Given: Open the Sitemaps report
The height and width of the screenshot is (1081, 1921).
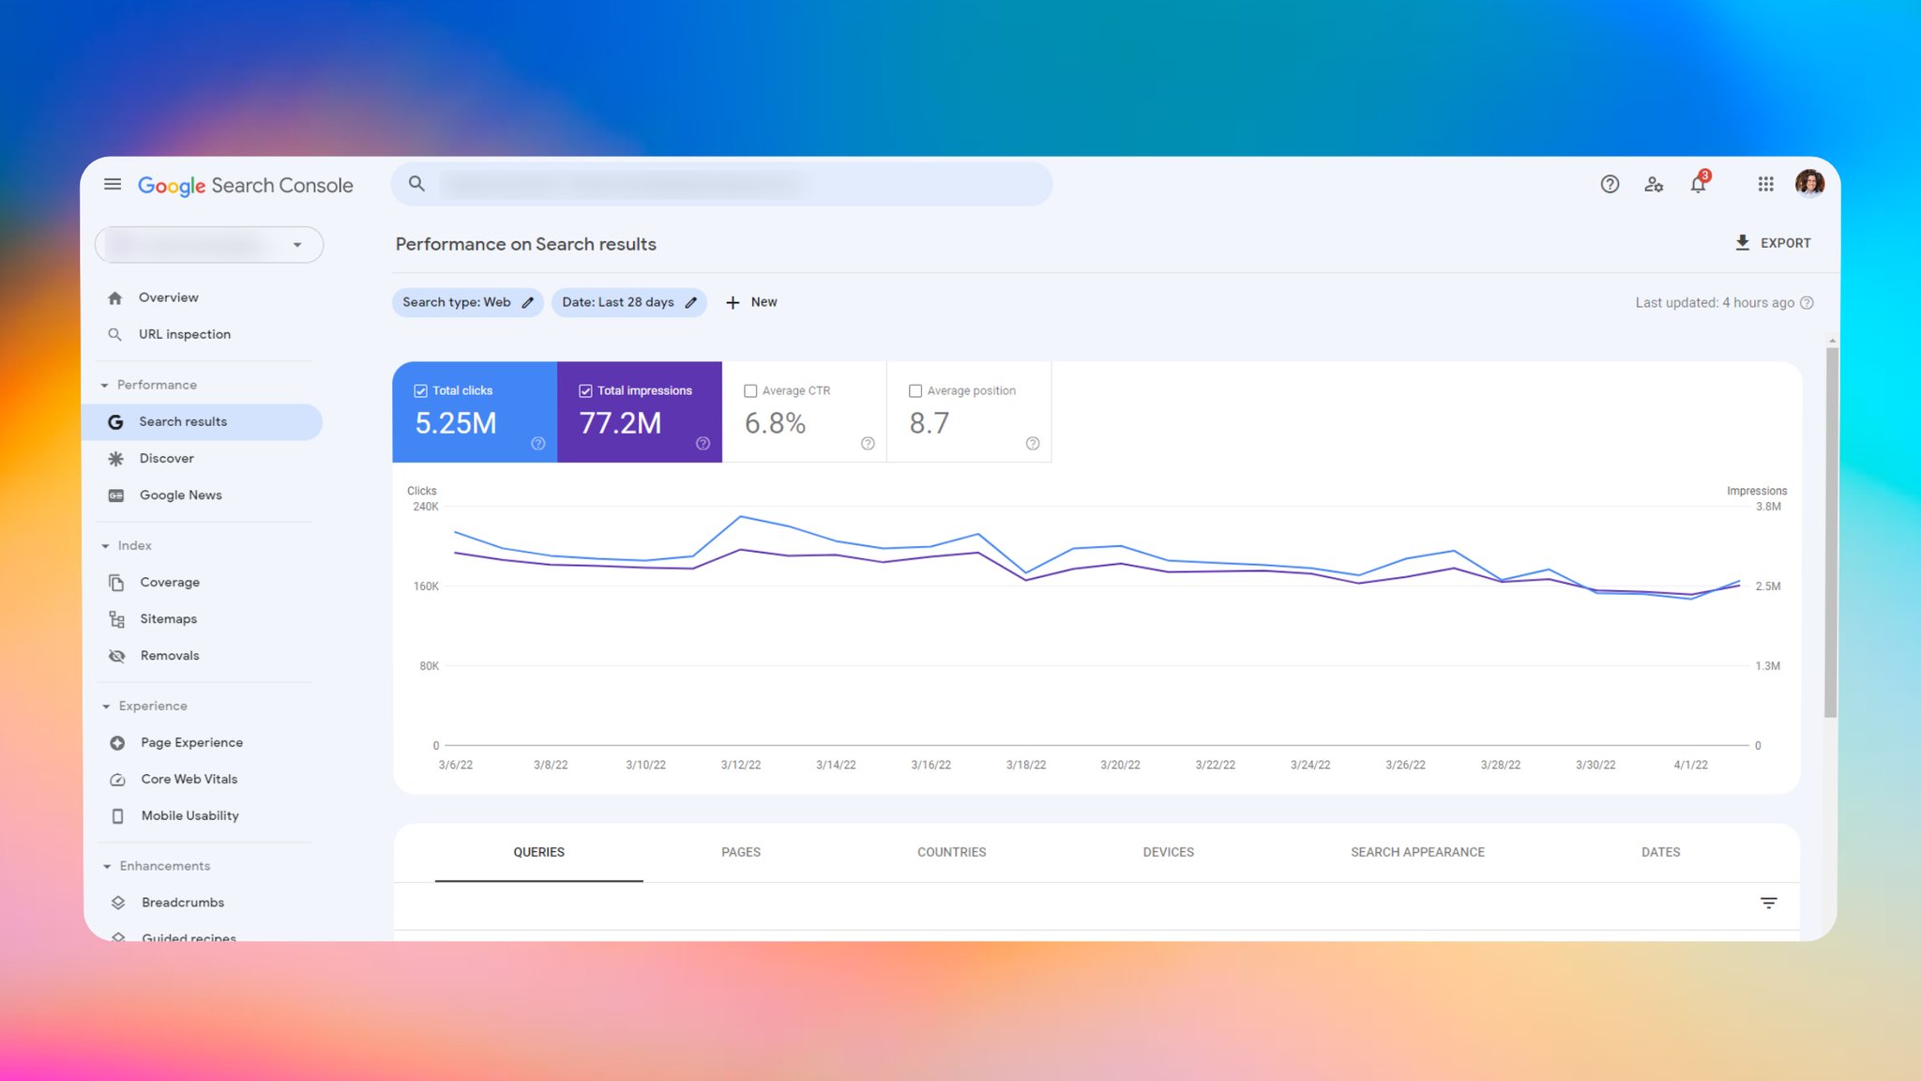Looking at the screenshot, I should (x=169, y=619).
